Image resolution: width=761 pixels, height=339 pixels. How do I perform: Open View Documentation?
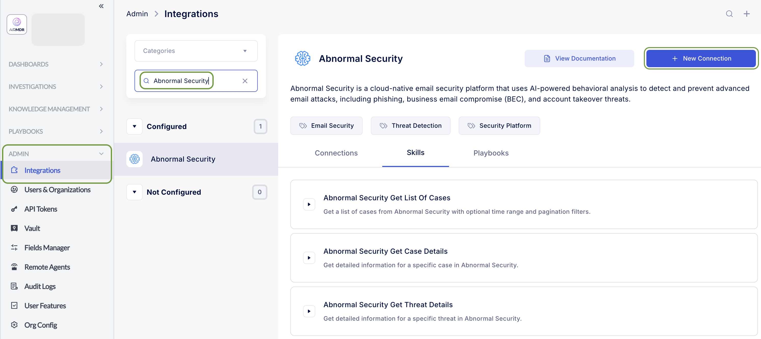(x=579, y=59)
